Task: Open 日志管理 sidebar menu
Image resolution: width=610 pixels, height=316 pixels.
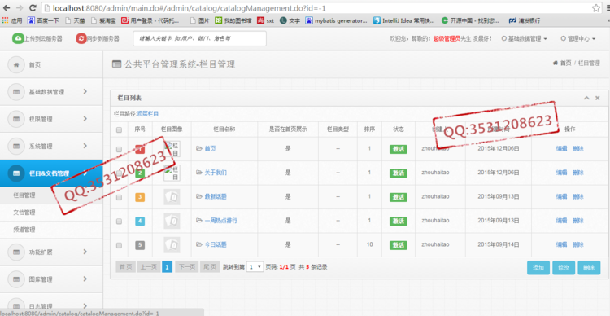Action: [51, 305]
